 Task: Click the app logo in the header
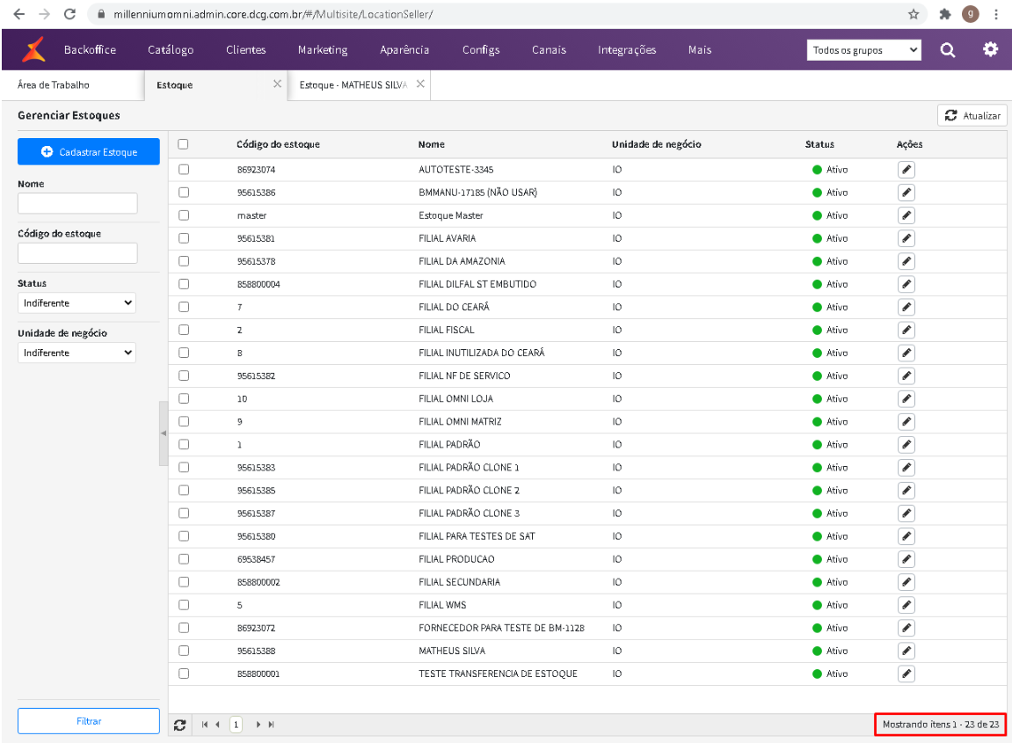click(34, 50)
